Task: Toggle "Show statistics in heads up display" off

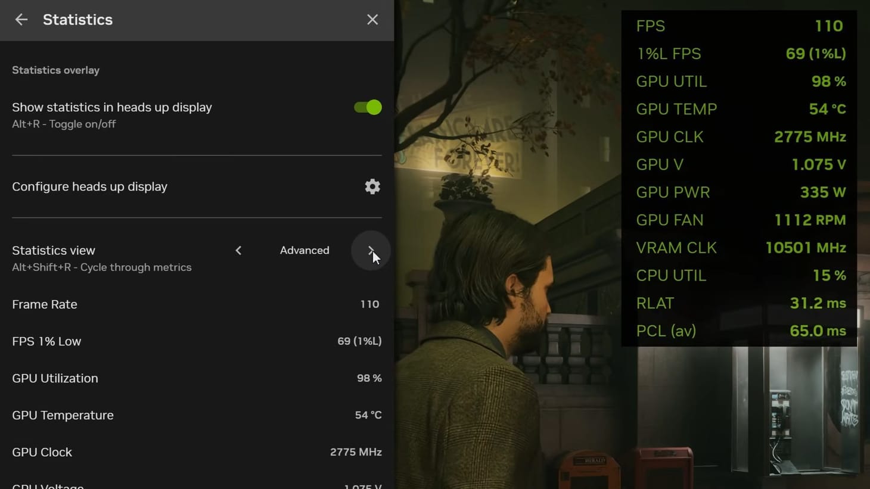Action: tap(366, 107)
